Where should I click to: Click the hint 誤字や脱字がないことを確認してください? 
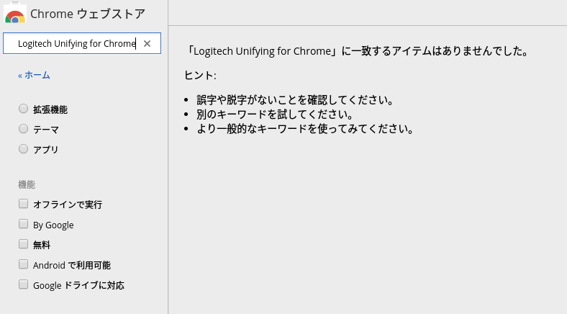pyautogui.click(x=296, y=100)
